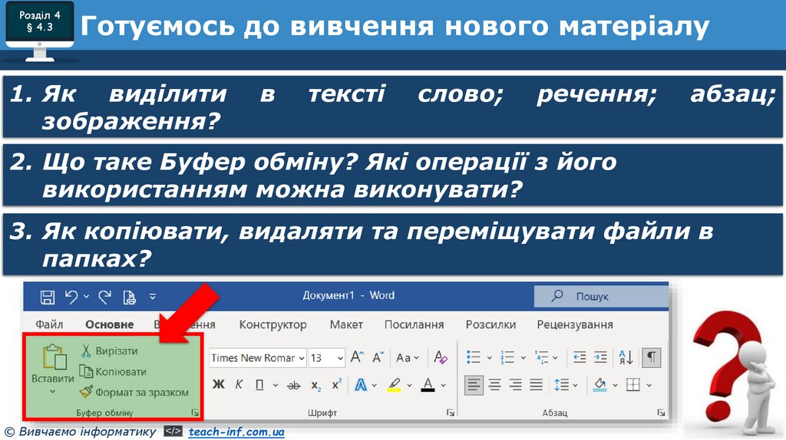Open the Макет tab
Viewport: 786px width, 440px height.
[346, 324]
